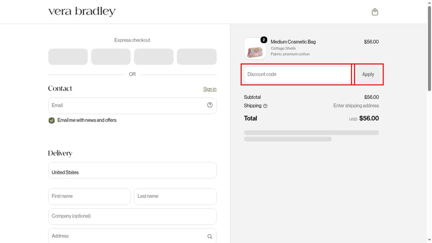432x243 pixels.
Task: Click the shipping info question mark icon
Action: pyautogui.click(x=265, y=106)
